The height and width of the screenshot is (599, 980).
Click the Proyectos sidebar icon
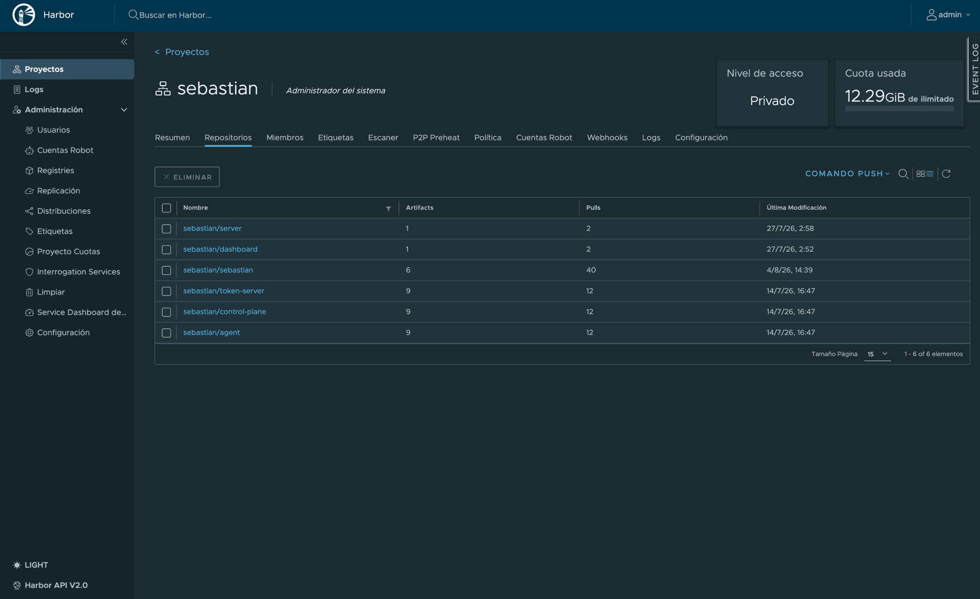(x=17, y=69)
